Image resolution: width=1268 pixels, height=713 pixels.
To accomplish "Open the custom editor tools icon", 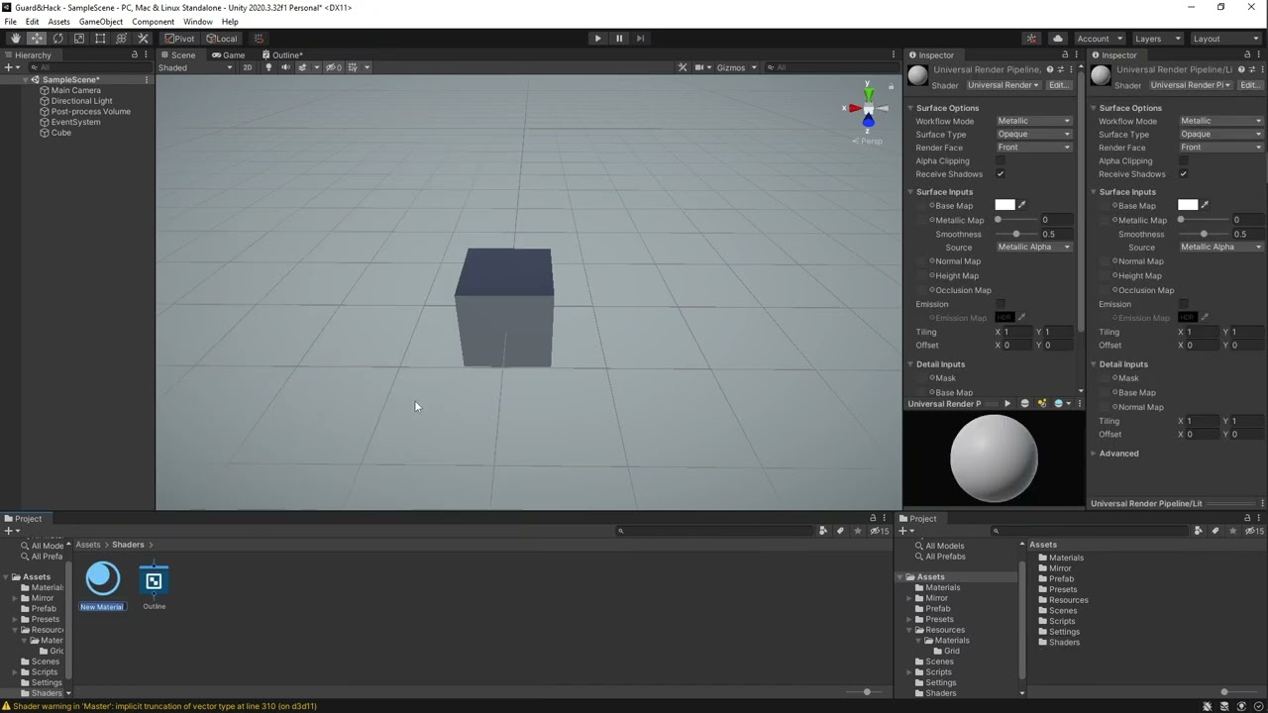I will click(144, 39).
